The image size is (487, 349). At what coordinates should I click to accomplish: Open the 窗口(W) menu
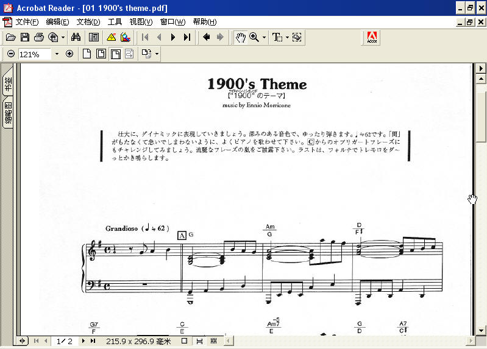point(172,22)
